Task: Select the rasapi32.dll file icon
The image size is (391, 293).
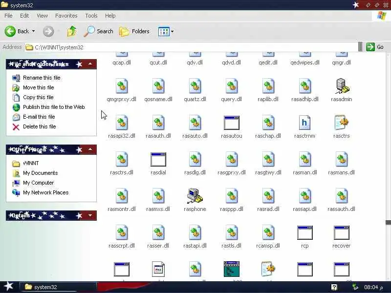Action: coord(122,123)
